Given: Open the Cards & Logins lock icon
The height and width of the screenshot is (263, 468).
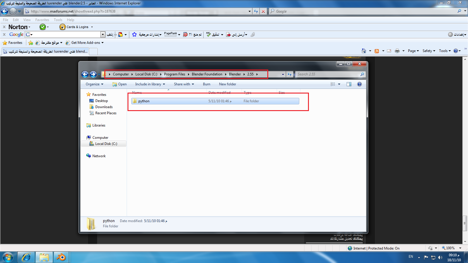Looking at the screenshot, I should point(62,27).
